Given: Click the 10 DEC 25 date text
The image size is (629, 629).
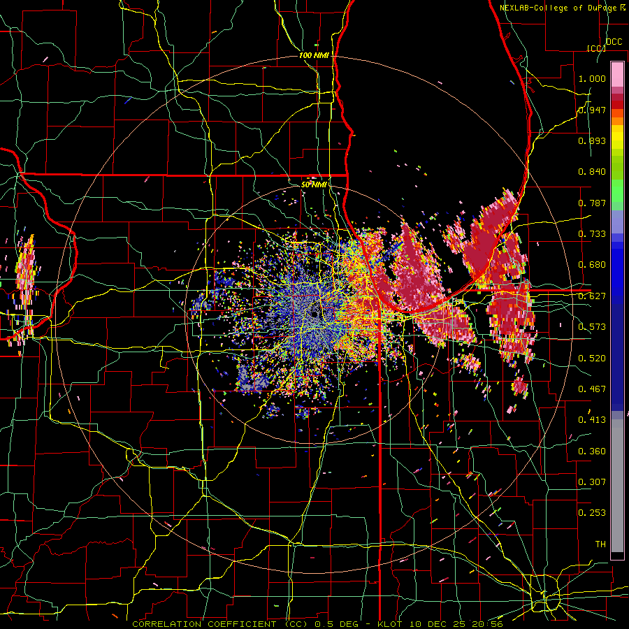Looking at the screenshot, I should point(438,624).
